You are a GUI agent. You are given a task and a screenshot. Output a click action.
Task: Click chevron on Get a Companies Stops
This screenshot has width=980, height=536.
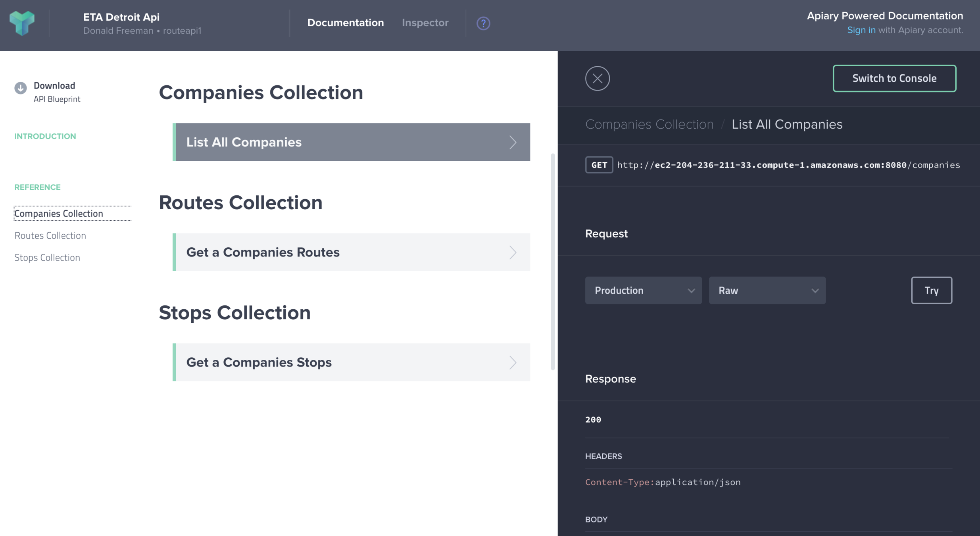(513, 362)
